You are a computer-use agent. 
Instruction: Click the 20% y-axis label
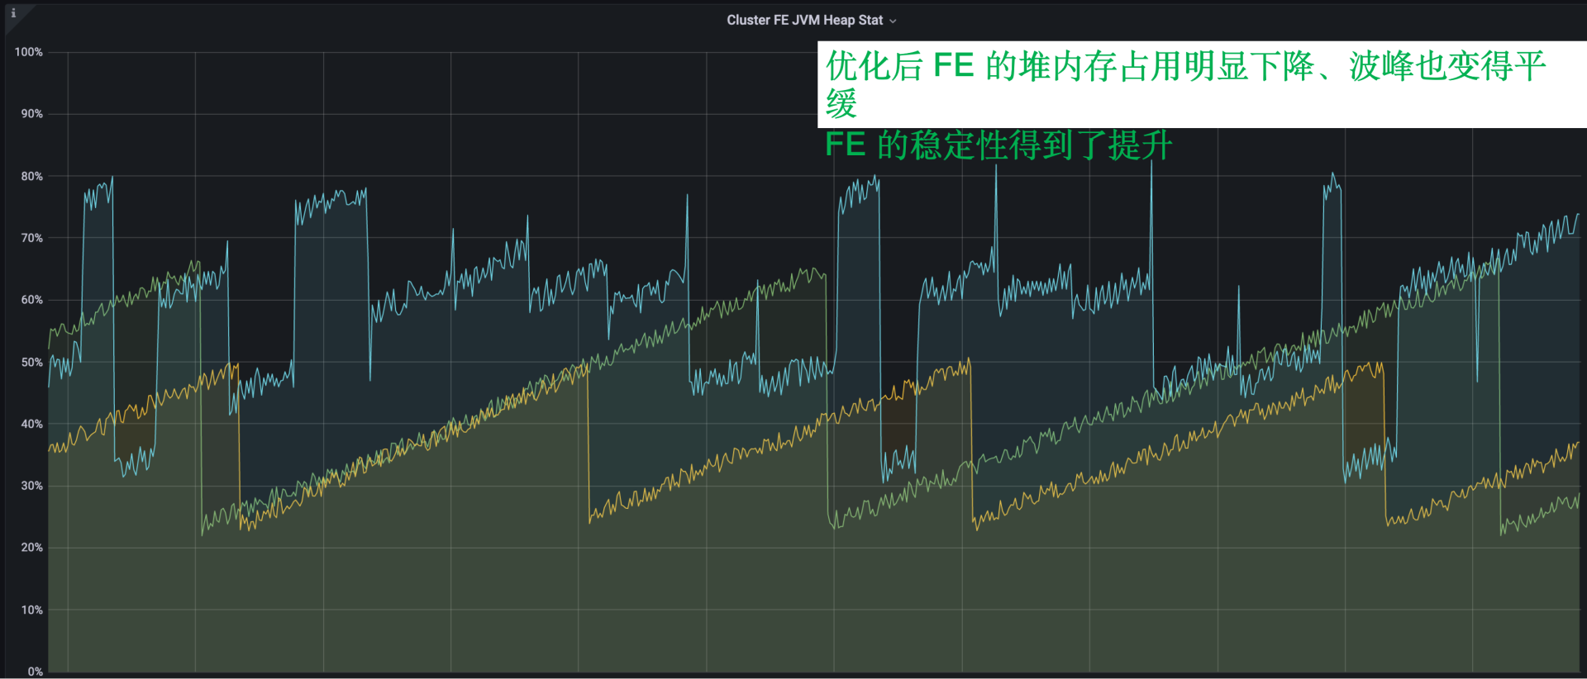pyautogui.click(x=31, y=548)
